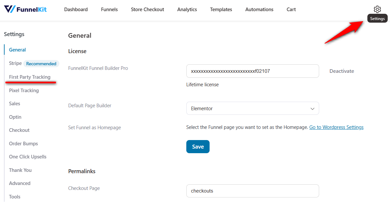
Task: Go to the Funnels section
Action: pyautogui.click(x=109, y=10)
